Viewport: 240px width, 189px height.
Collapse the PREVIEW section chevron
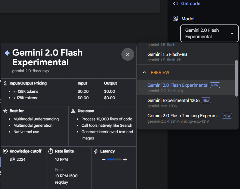144,72
